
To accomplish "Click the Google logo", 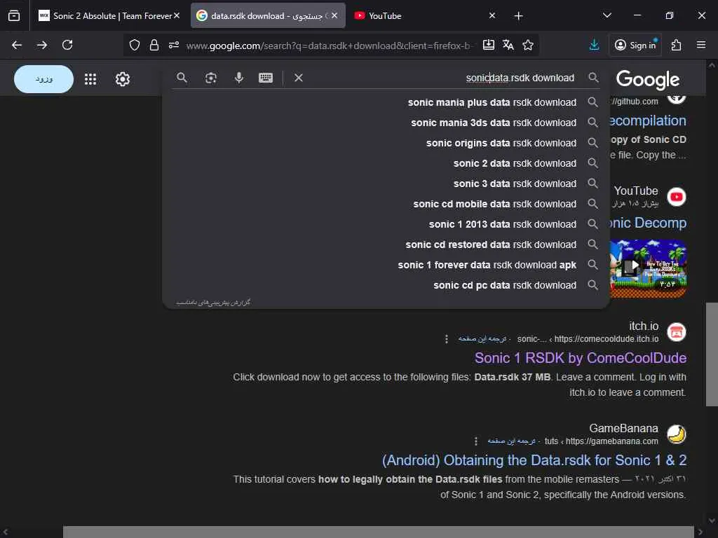I will pos(647,80).
